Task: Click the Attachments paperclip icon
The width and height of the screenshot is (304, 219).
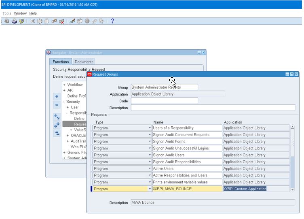Action: [x=94, y=21]
